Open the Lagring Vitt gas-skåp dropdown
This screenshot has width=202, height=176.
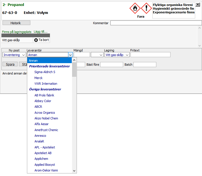tap(117, 55)
